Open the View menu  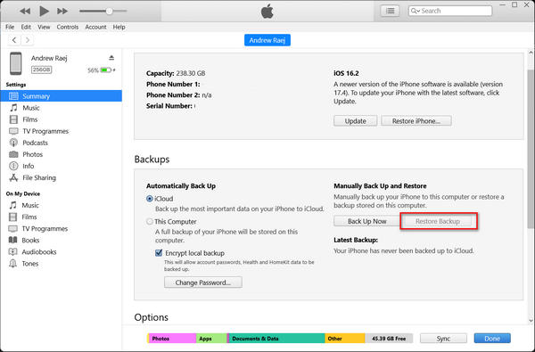[44, 27]
